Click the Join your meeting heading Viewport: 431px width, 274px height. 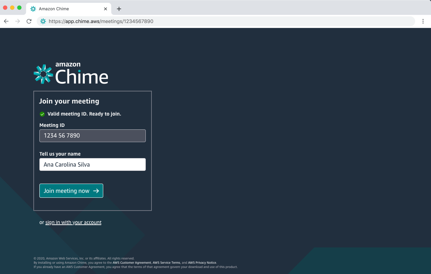coord(69,101)
